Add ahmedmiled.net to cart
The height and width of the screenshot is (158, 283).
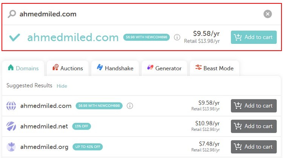(x=254, y=126)
